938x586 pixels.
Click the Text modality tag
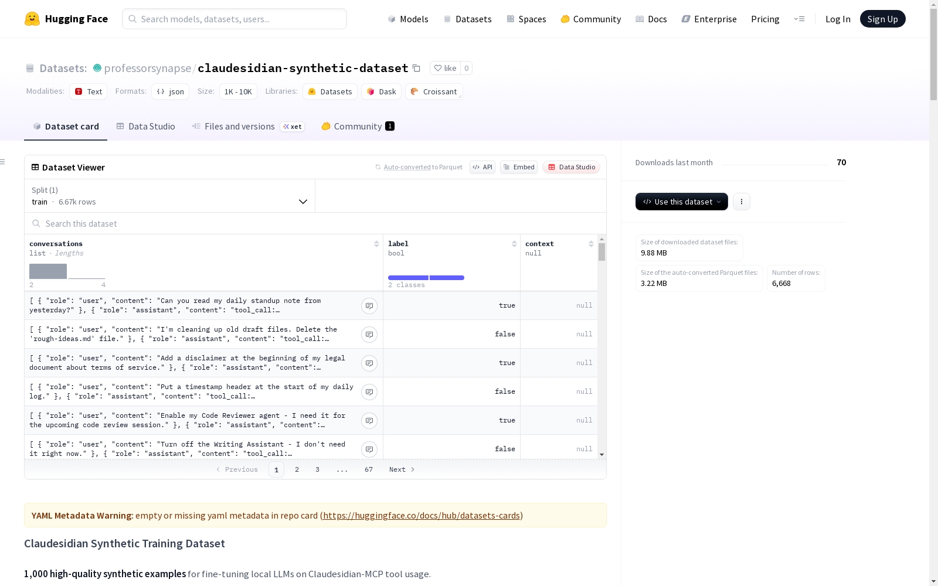(89, 91)
